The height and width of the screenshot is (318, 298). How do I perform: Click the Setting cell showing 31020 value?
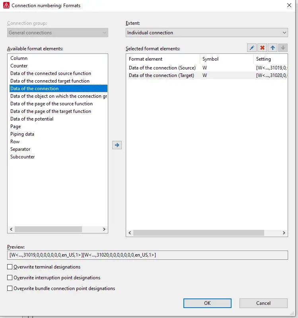[x=271, y=75]
